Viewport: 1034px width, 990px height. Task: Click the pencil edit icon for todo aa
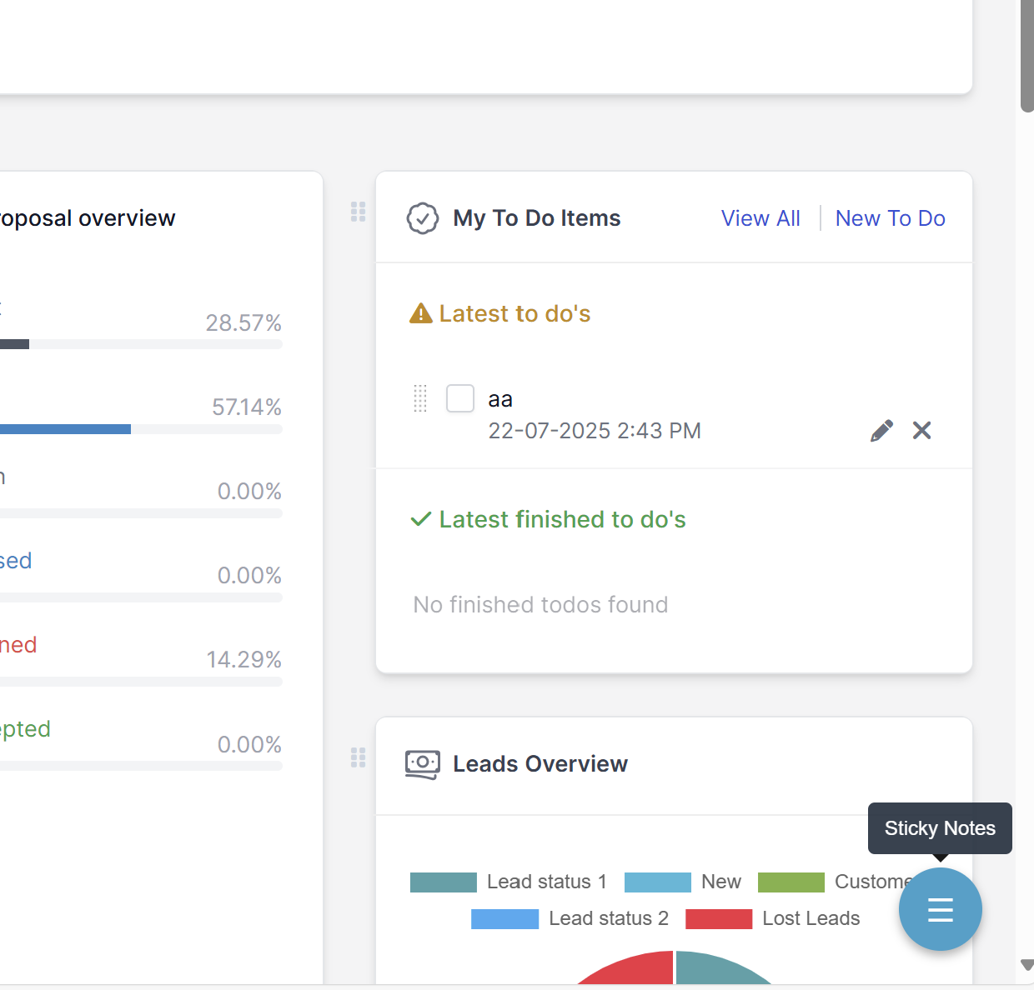[881, 430]
